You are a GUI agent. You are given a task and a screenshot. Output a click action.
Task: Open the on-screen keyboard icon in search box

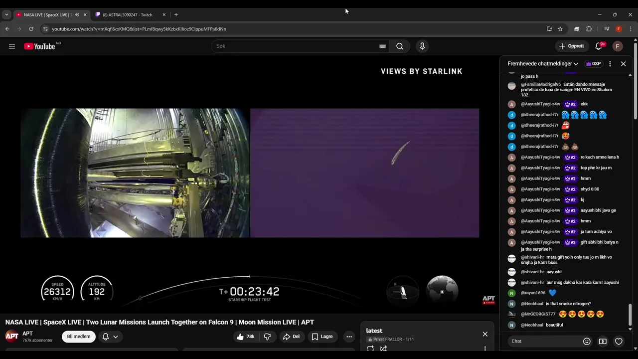pyautogui.click(x=382, y=46)
